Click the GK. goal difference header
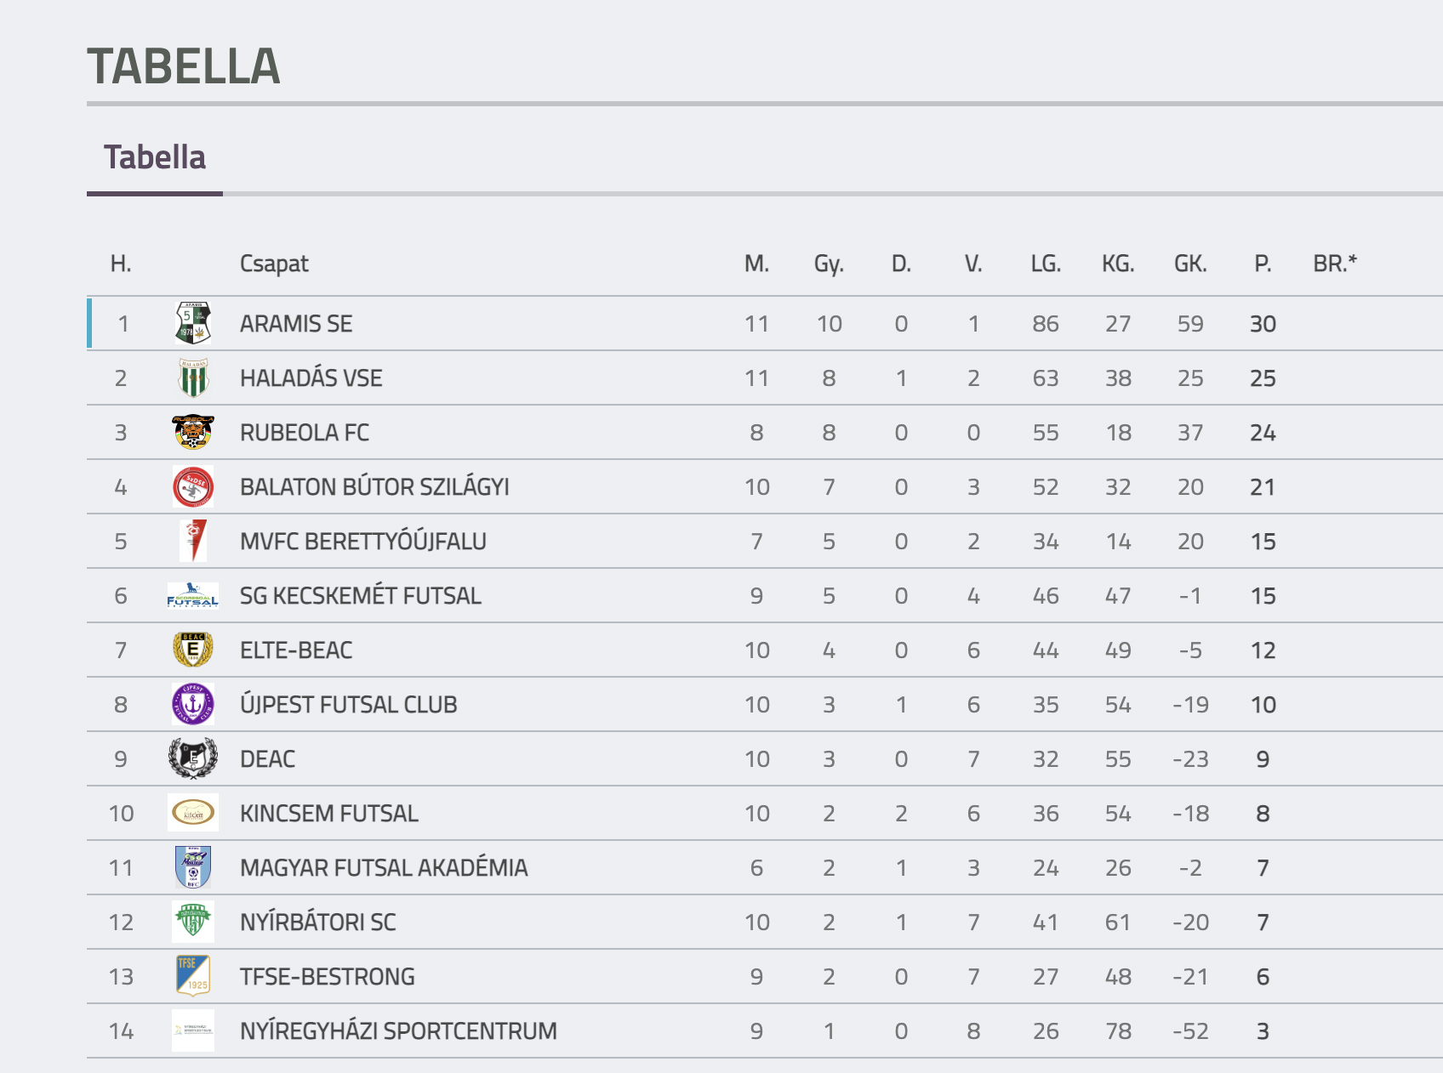This screenshot has width=1443, height=1073. [x=1190, y=264]
